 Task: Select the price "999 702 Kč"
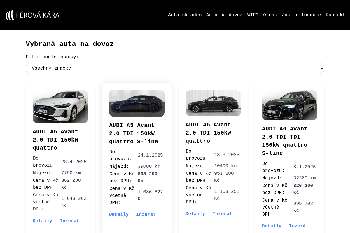click(303, 207)
